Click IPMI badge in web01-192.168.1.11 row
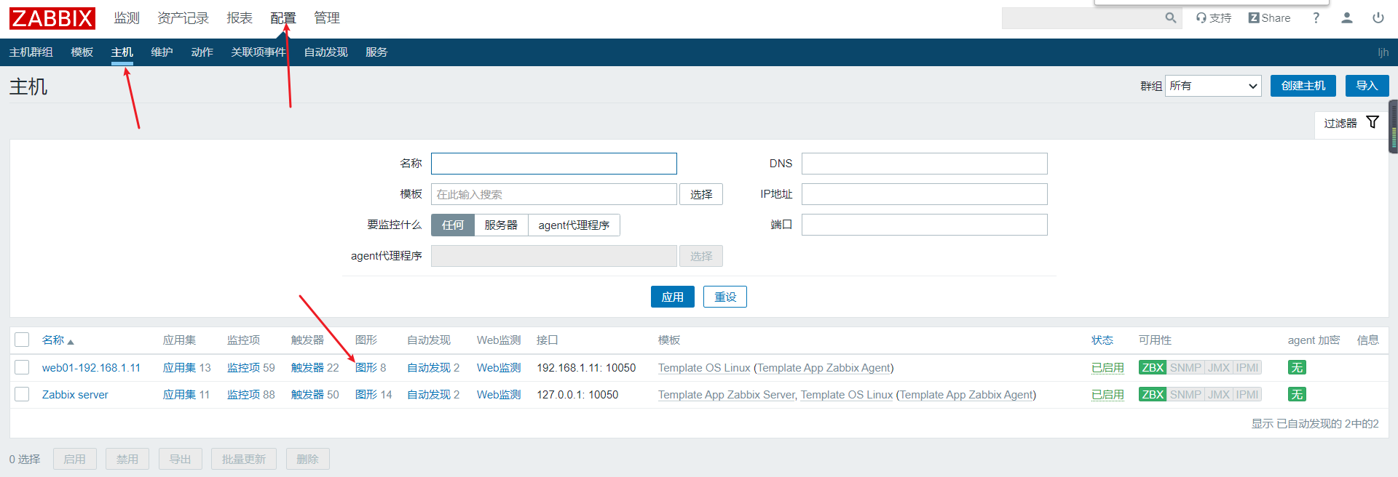The width and height of the screenshot is (1398, 477). coord(1247,368)
